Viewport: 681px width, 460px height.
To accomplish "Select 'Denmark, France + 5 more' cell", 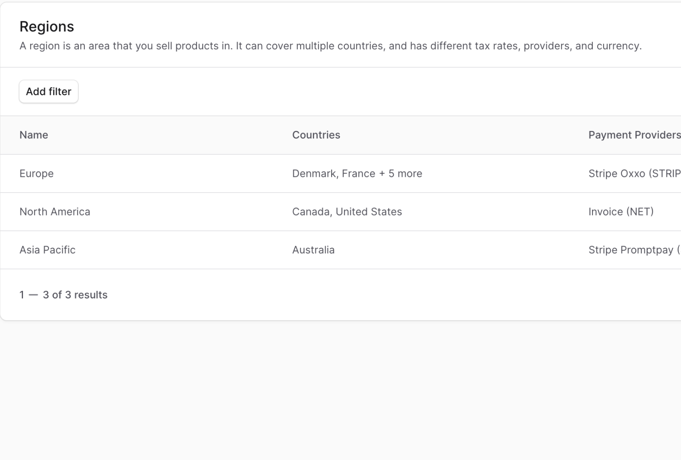I will click(x=357, y=173).
